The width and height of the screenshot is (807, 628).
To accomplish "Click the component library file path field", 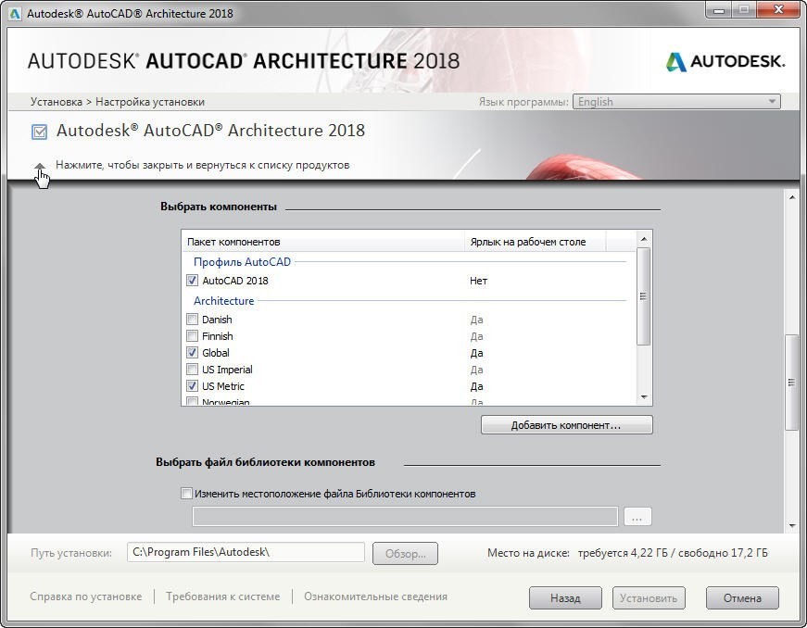I will pyautogui.click(x=405, y=517).
